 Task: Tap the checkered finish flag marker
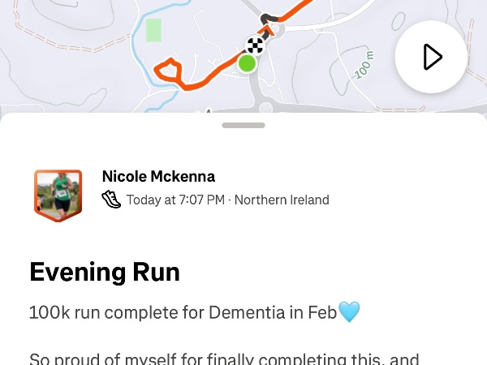click(255, 45)
